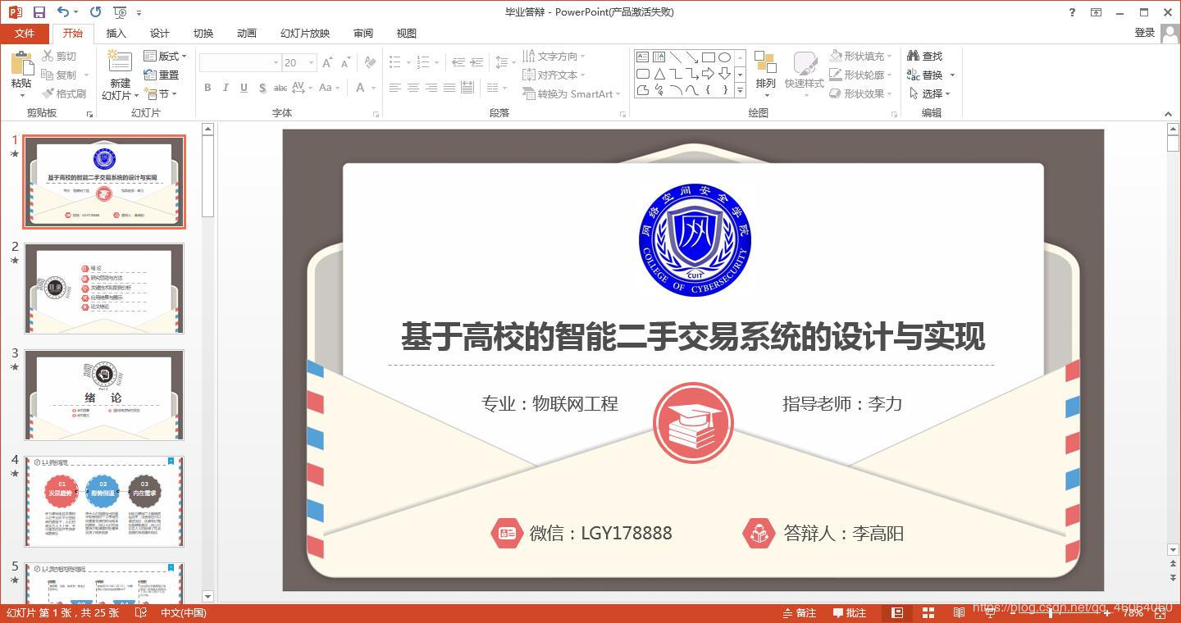Viewport: 1181px width, 623px height.
Task: Switch to Transitions (切换) tab
Action: click(x=203, y=33)
